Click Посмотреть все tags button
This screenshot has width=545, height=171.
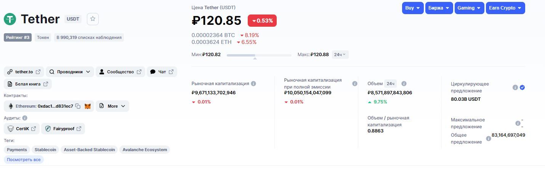pos(24,160)
